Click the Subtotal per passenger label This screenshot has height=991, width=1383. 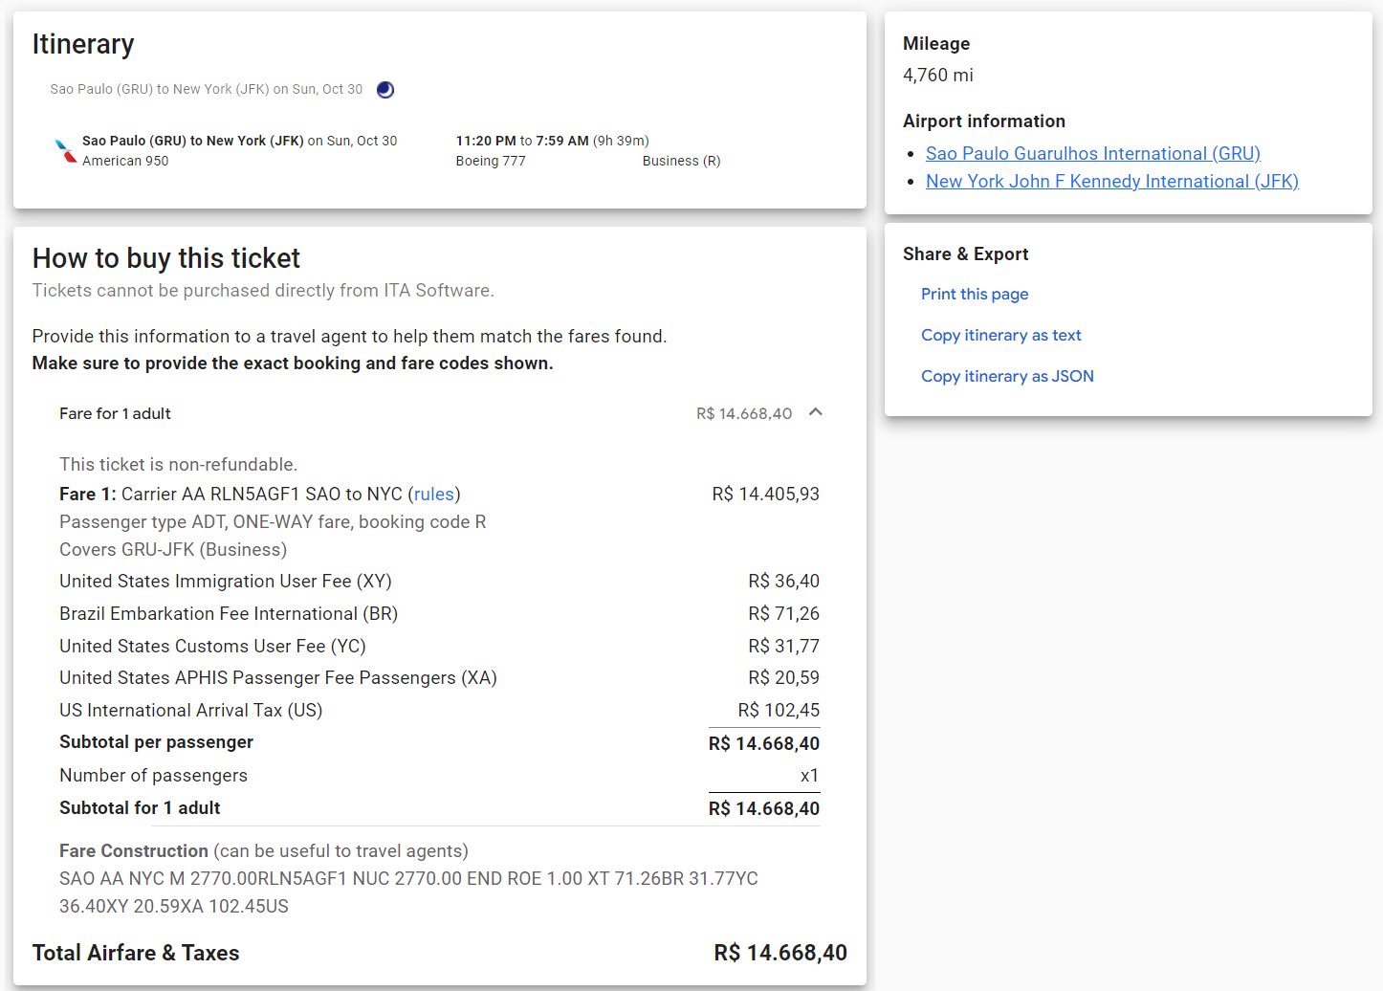pos(156,742)
